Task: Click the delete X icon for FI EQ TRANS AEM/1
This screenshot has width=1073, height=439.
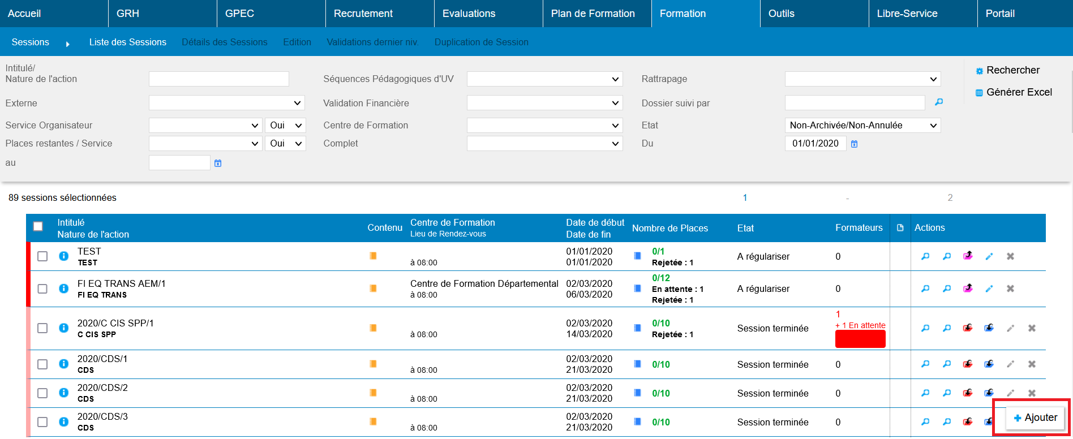Action: (x=1010, y=289)
